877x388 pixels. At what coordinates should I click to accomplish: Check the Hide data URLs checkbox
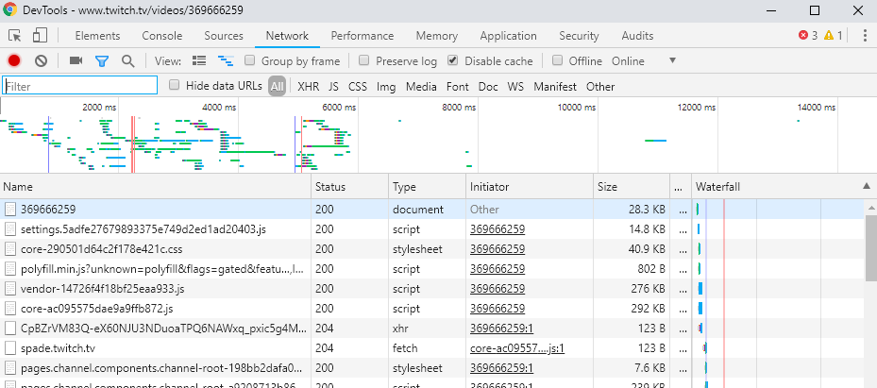click(x=174, y=86)
